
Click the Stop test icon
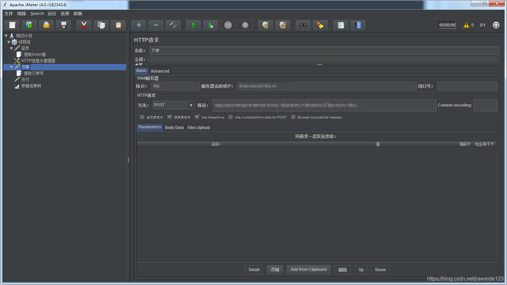(228, 25)
